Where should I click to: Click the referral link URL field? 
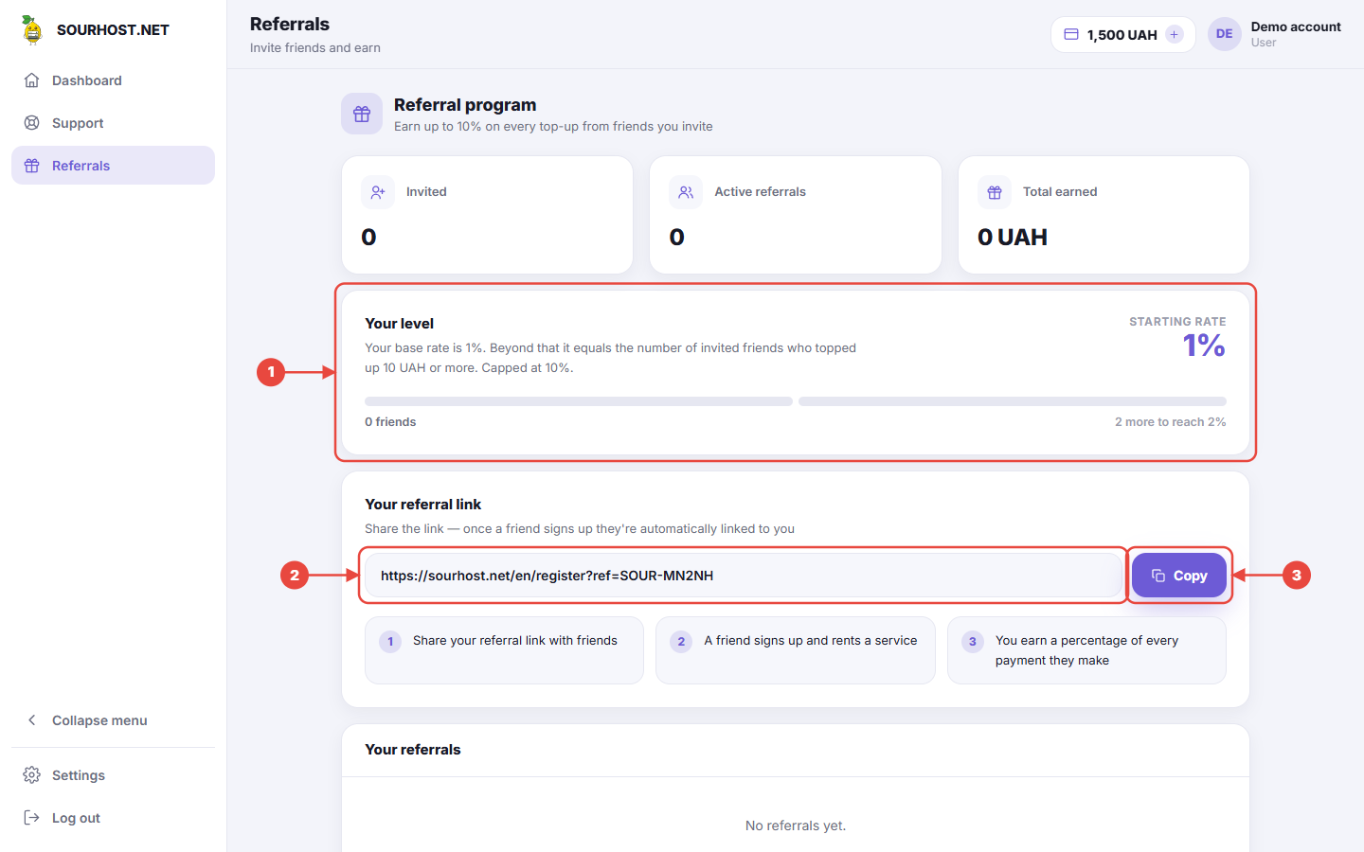click(744, 576)
